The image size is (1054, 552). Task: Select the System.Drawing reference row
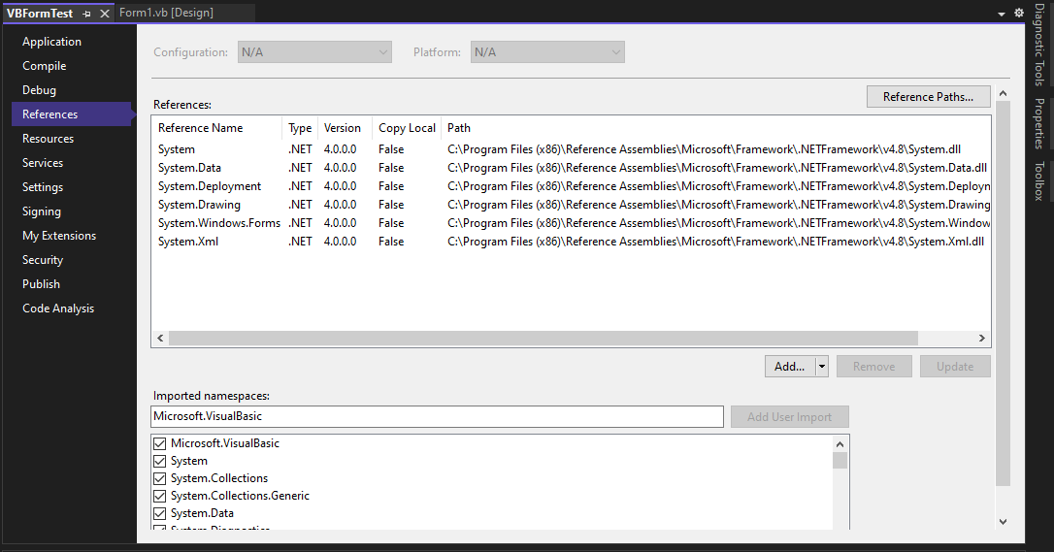pyautogui.click(x=571, y=205)
